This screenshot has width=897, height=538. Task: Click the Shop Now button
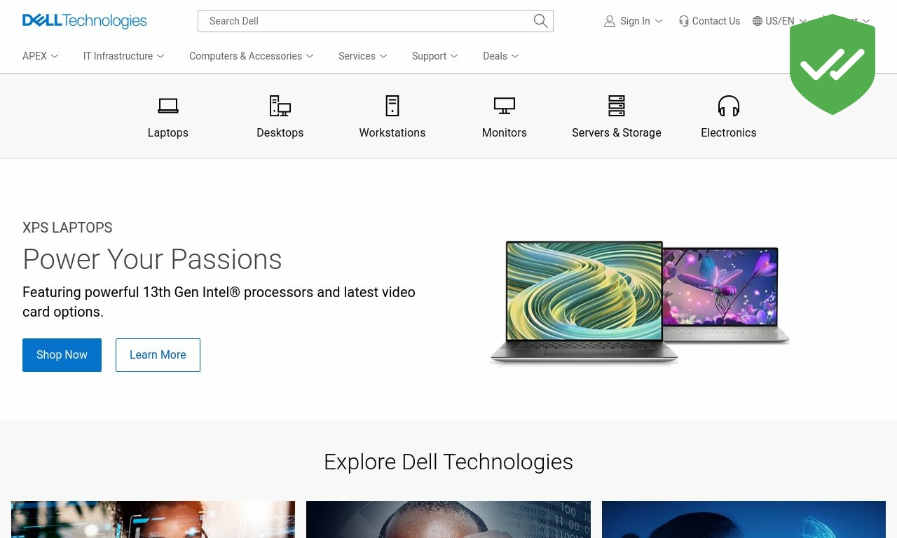pos(62,355)
